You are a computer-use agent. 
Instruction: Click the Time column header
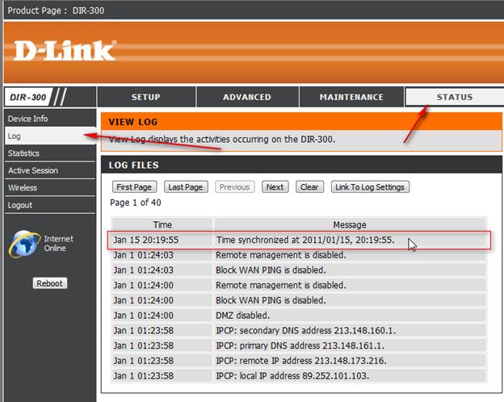coord(162,224)
